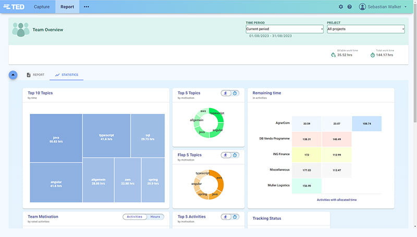
Task: Toggle Flop 5 Topics to time view
Action: 235,155
